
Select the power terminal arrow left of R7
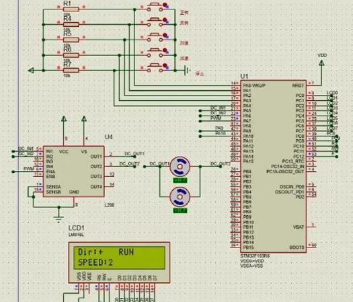coord(31,71)
